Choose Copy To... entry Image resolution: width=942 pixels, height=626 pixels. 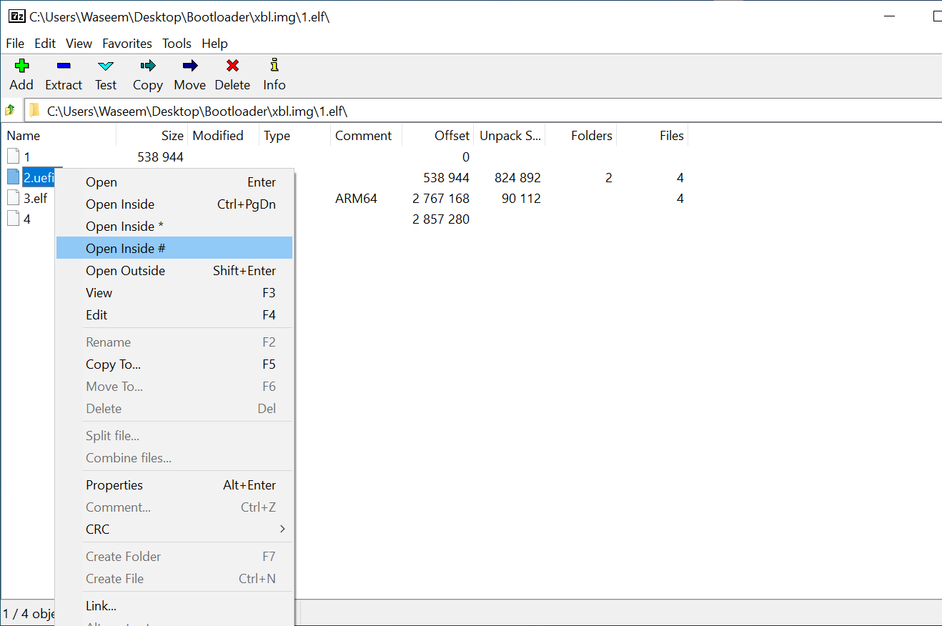(174, 364)
